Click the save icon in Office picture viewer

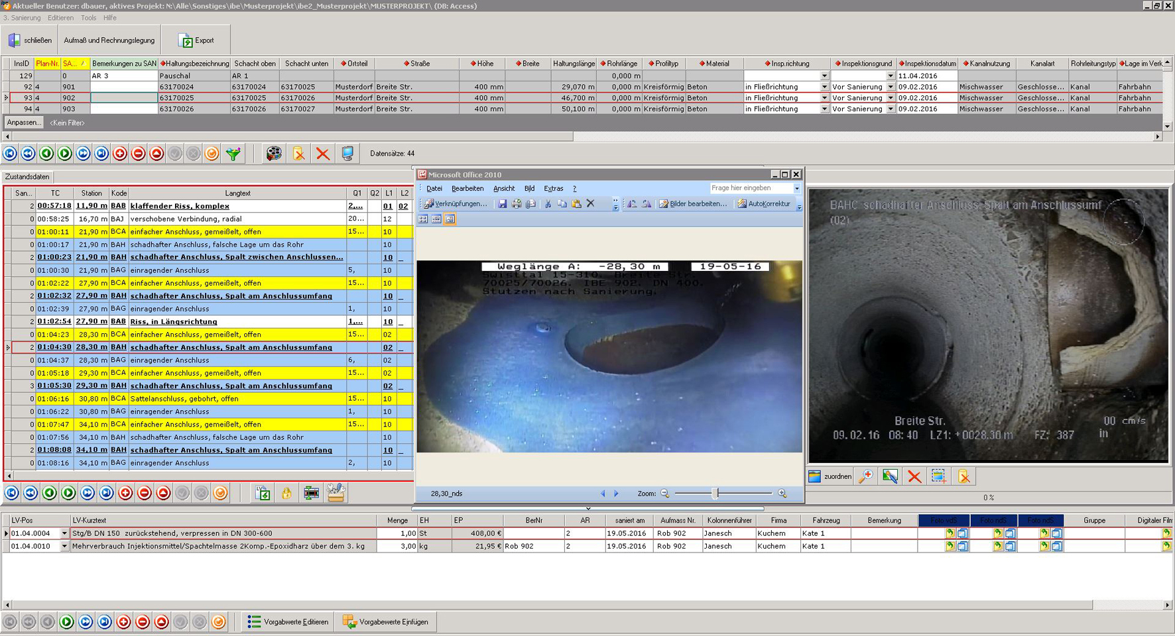pos(503,204)
